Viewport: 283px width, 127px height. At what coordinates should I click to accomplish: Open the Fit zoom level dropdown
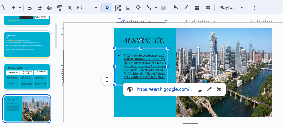point(87,8)
